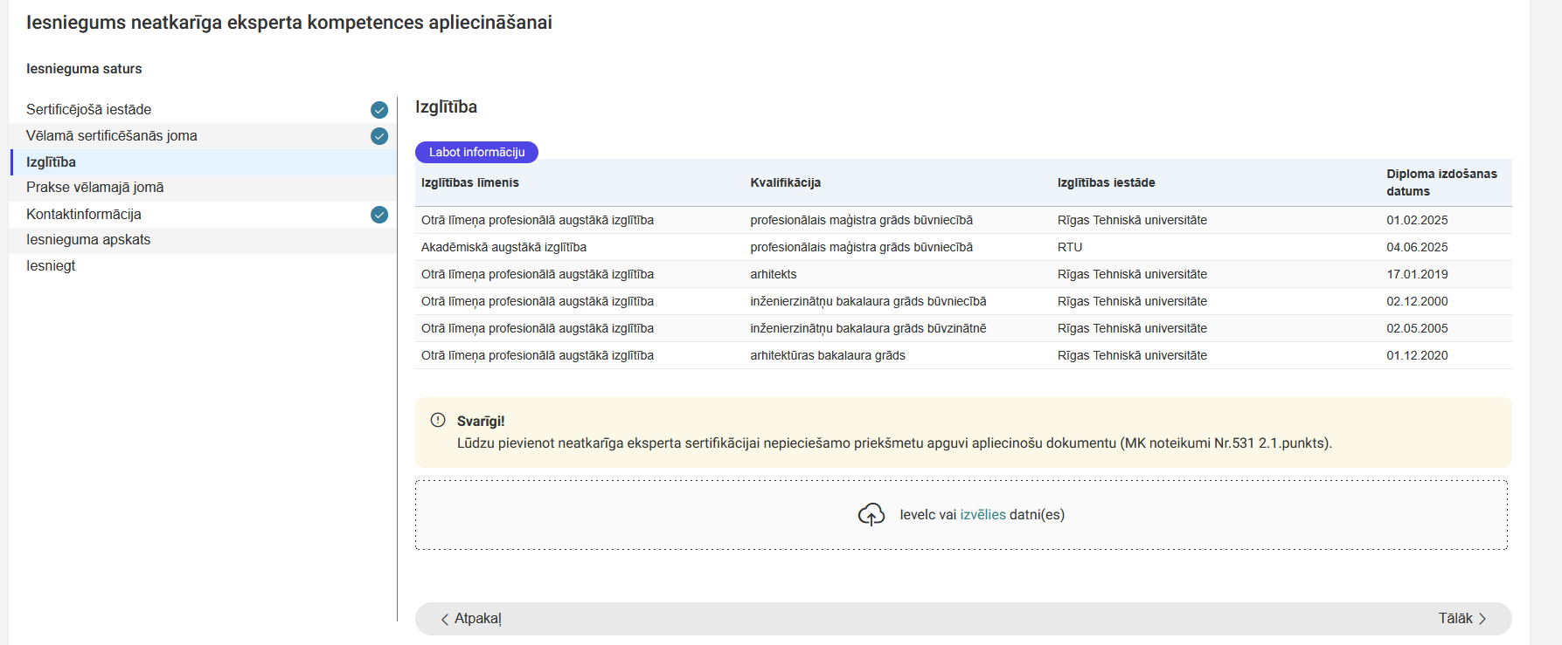The height and width of the screenshot is (645, 1562).
Task: Click the left chevron beside Atpakaļ
Action: tap(445, 619)
